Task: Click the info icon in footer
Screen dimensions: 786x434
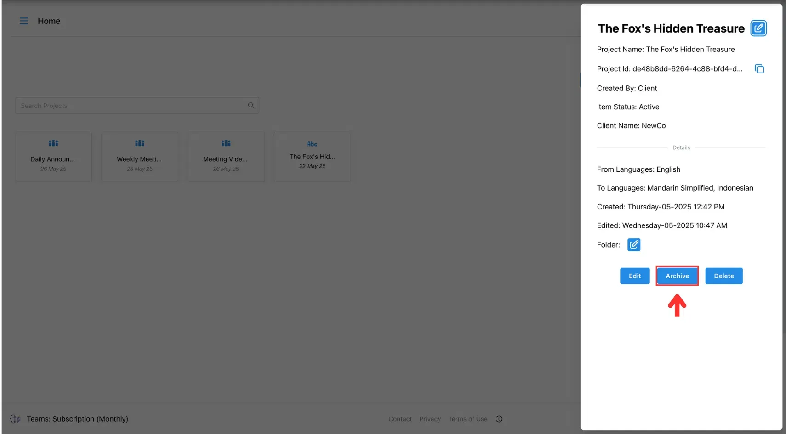Action: (x=499, y=419)
